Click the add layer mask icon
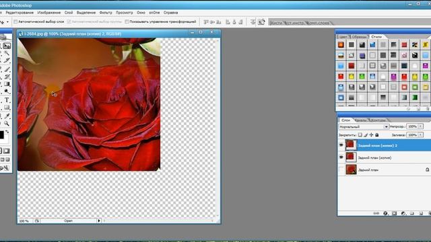Screen dimensions: 431x242 (x=394, y=213)
